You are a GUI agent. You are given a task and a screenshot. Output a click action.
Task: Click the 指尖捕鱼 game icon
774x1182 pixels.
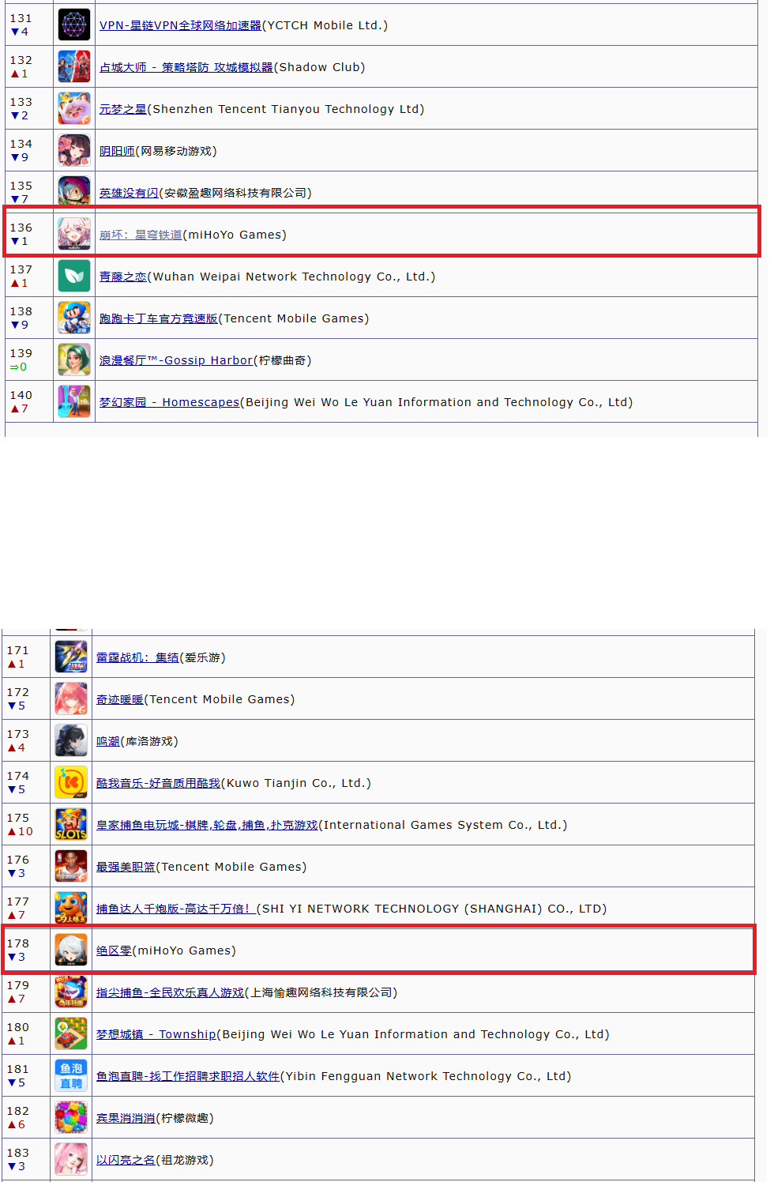[71, 992]
